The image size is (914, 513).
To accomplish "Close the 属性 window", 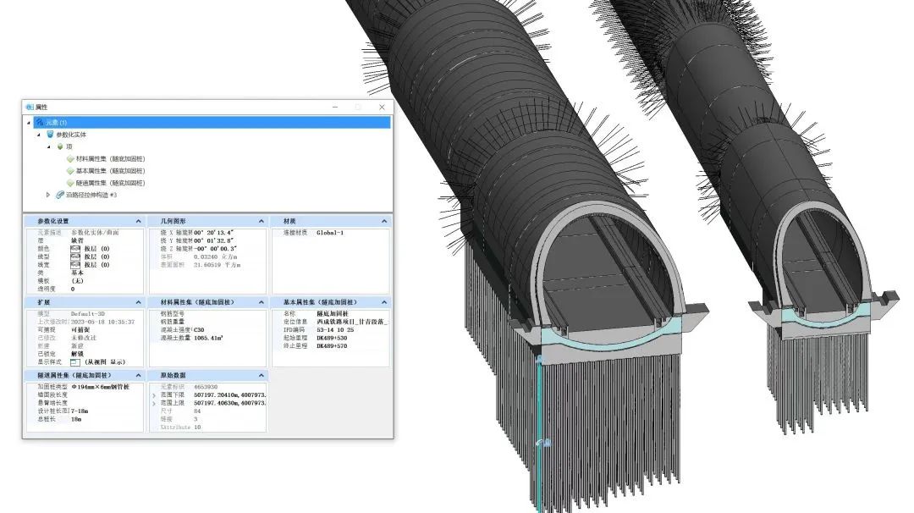I will (382, 108).
